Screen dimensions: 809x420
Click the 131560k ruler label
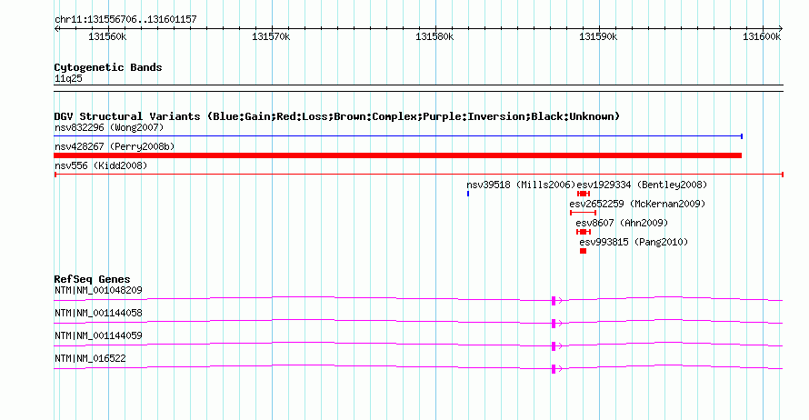click(x=107, y=37)
